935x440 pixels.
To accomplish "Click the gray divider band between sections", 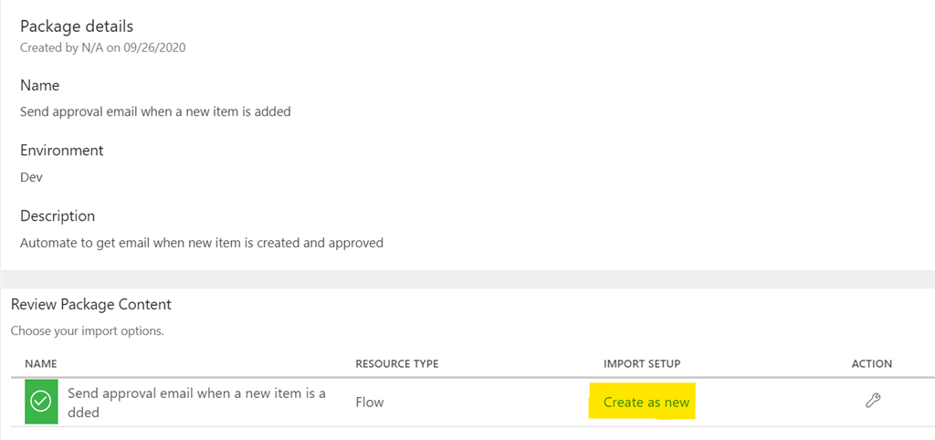I will (x=467, y=278).
